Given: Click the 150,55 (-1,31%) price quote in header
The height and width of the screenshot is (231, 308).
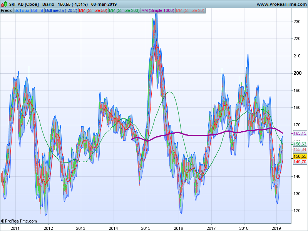Looking at the screenshot, I should (x=73, y=4).
